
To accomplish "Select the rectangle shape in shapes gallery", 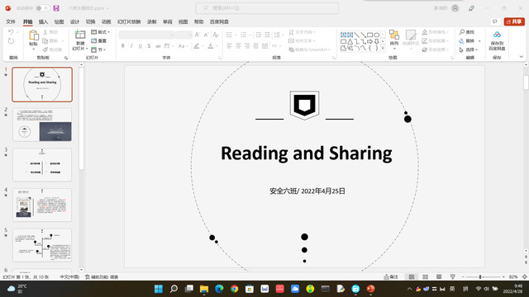I will click(x=369, y=35).
